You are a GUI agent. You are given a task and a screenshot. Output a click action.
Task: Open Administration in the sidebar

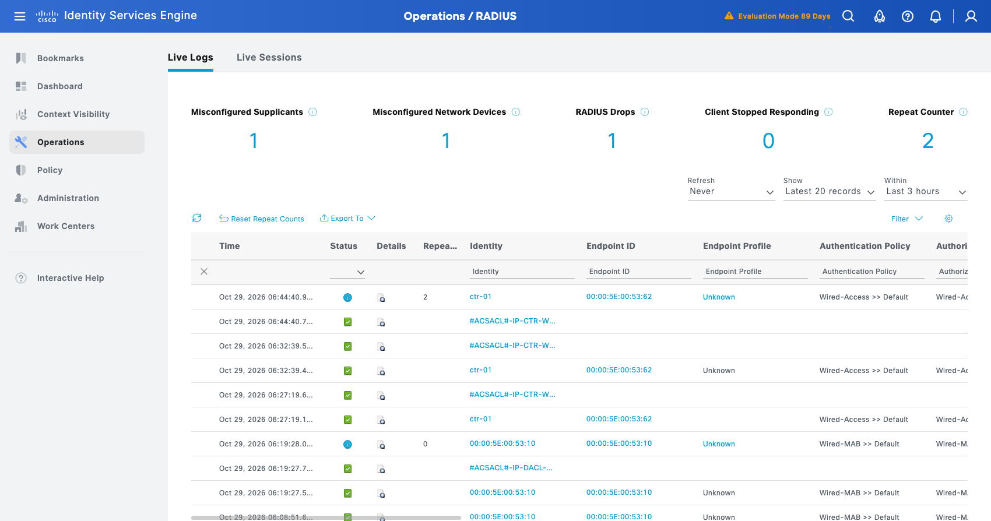pyautogui.click(x=77, y=198)
